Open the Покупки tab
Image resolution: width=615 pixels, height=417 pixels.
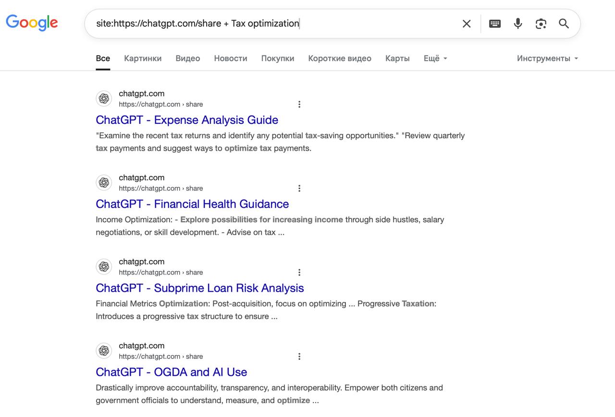click(278, 59)
